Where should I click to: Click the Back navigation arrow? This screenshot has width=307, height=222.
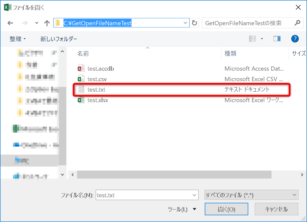click(10, 23)
